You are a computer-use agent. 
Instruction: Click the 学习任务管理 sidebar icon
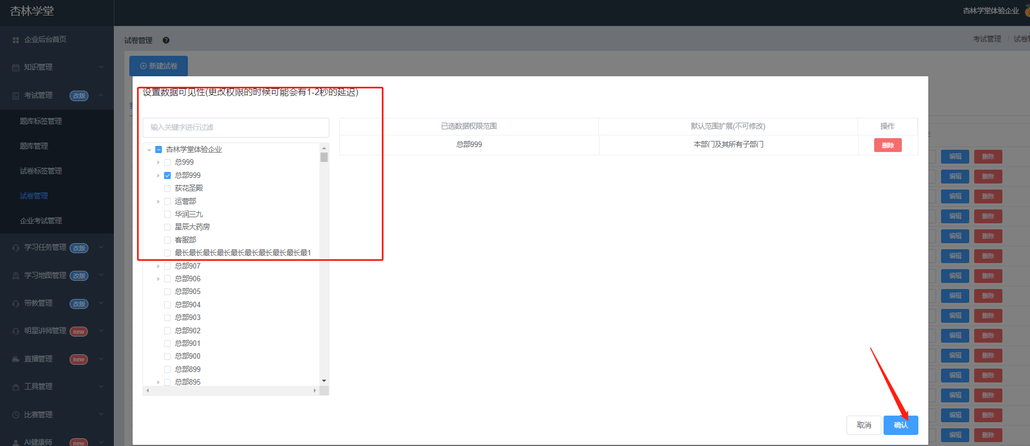15,248
